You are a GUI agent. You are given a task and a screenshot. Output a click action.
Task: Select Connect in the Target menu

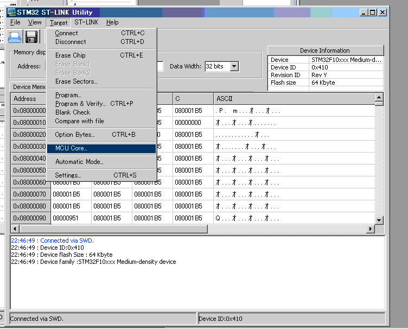click(x=102, y=33)
